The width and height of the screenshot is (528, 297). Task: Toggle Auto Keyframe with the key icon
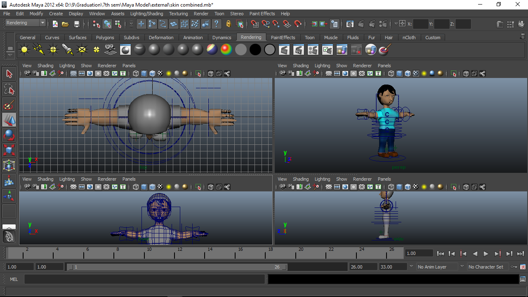click(x=514, y=267)
